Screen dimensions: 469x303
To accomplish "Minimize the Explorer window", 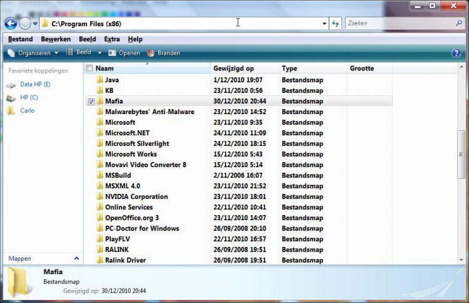I will [418, 6].
